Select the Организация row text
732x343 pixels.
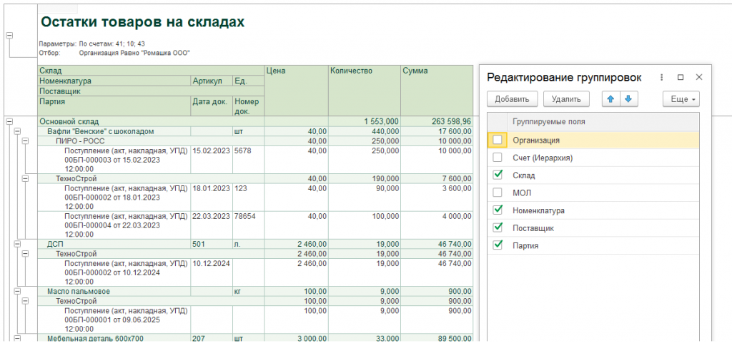coord(536,140)
